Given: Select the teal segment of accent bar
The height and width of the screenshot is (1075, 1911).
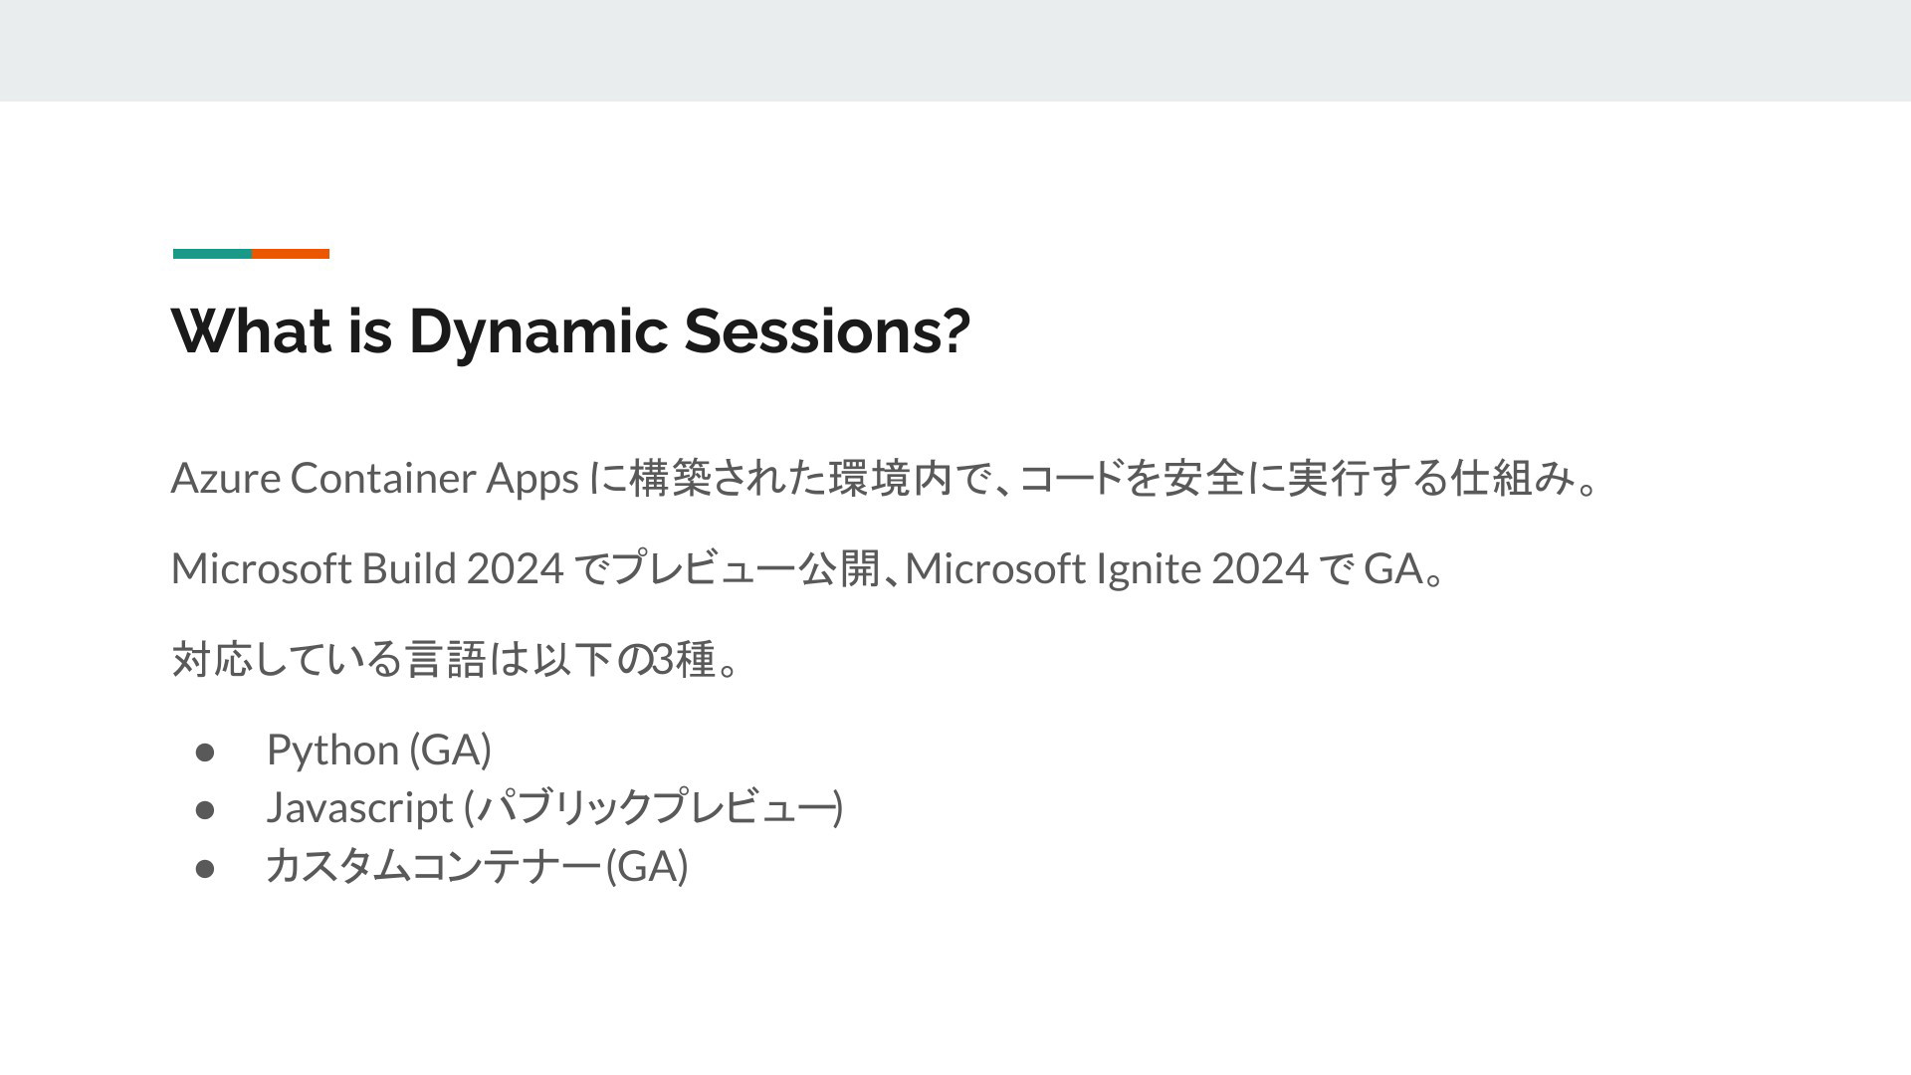Looking at the screenshot, I should click(x=212, y=254).
